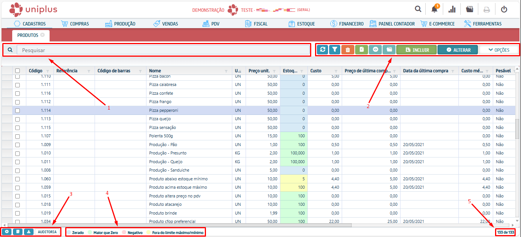Screen dimensions: 521x237
Task: Click the 133 de 133 record counter
Action: point(505,232)
